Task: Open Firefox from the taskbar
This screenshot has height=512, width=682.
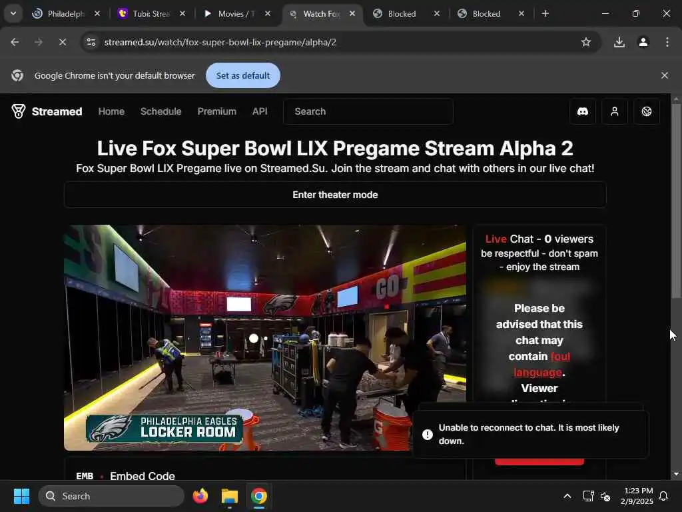Action: [x=200, y=496]
